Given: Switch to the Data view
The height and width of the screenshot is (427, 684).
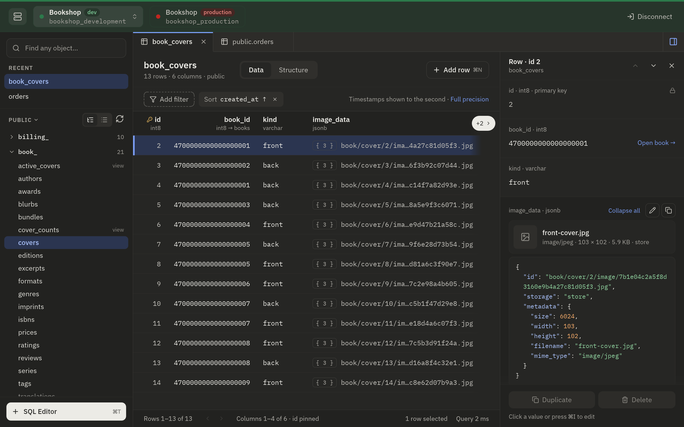Looking at the screenshot, I should (256, 70).
